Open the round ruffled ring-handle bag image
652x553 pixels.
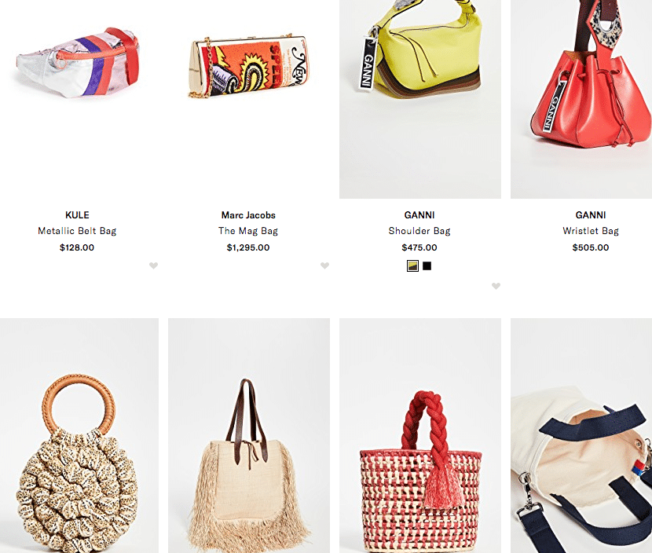tap(79, 436)
